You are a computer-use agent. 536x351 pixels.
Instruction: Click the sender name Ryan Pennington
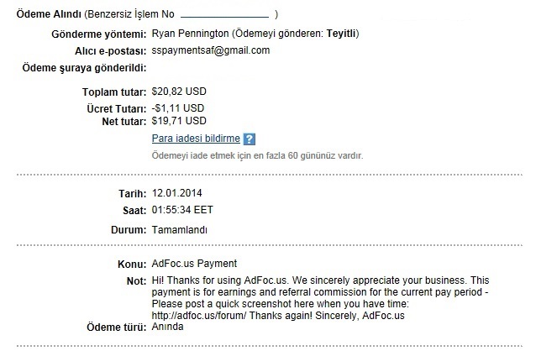tap(190, 34)
